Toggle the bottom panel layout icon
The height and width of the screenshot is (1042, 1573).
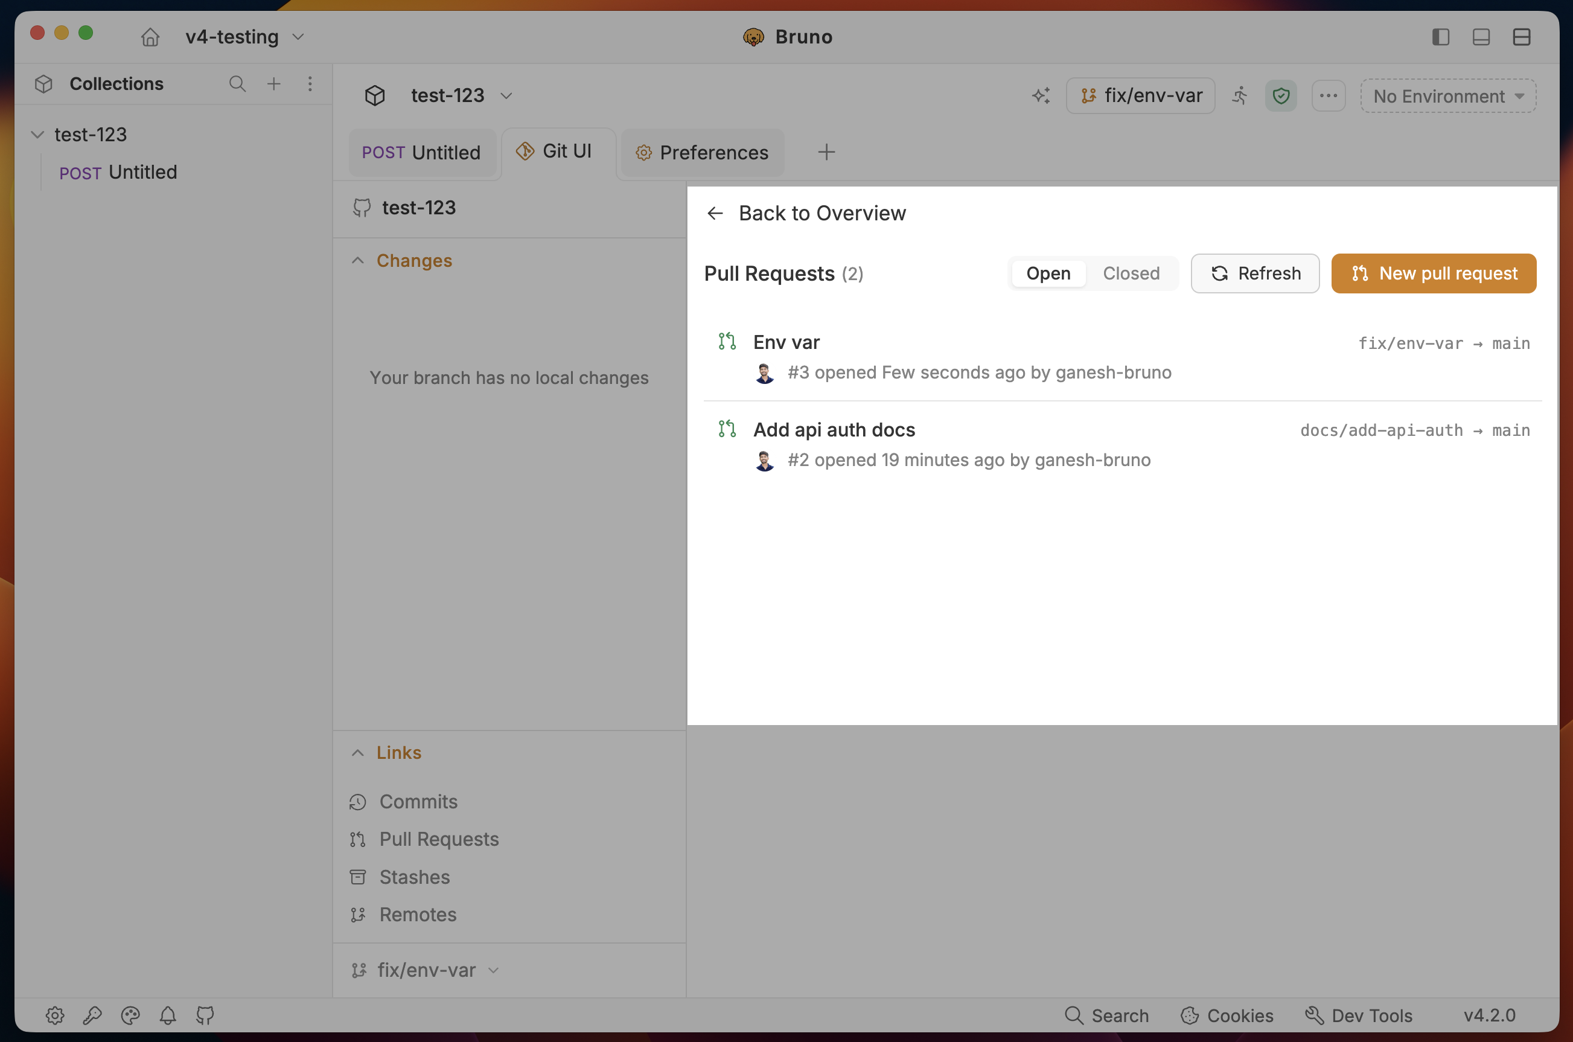click(x=1481, y=37)
